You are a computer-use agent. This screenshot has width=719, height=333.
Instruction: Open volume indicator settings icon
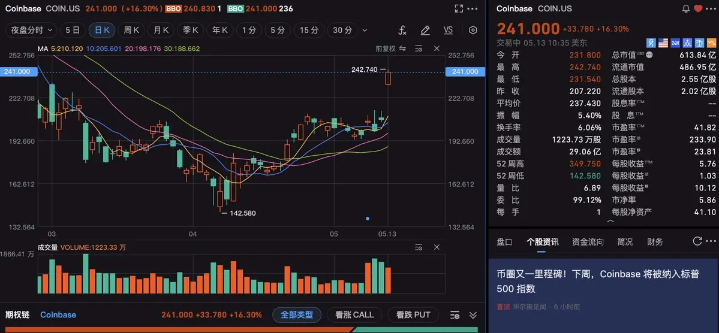click(x=418, y=247)
